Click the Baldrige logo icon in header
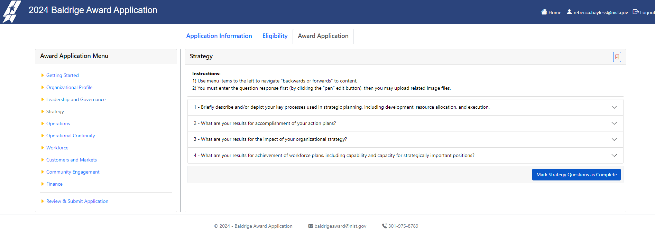The height and width of the screenshot is (246, 655). (11, 11)
